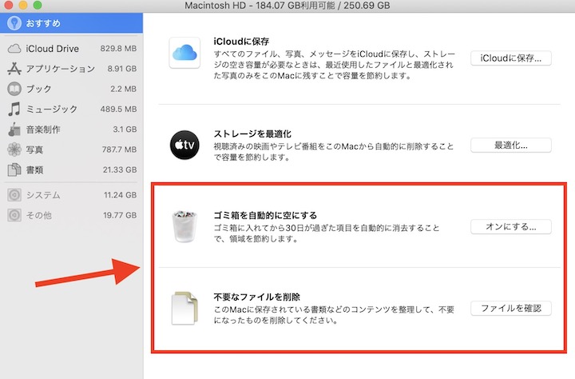Click the 書類 documents icon in sidebar
The width and height of the screenshot is (575, 379).
14,170
